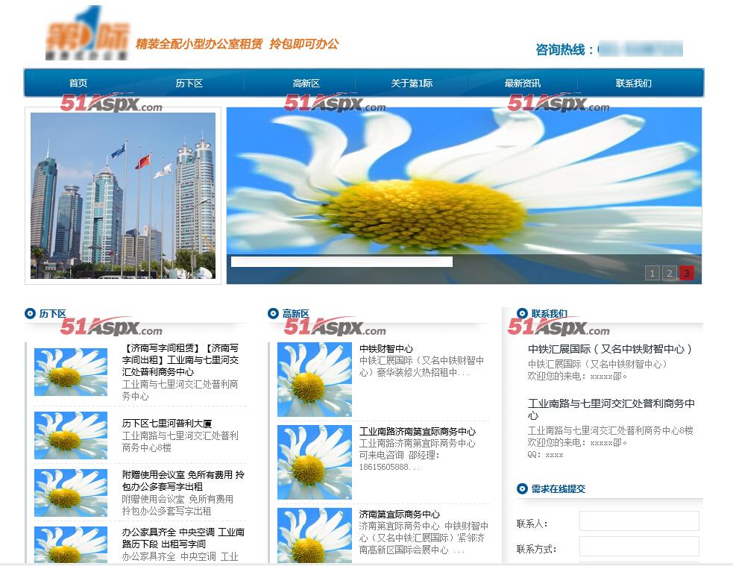Open the 济南第宜际商务中心 listing
733x566 pixels.
400,514
